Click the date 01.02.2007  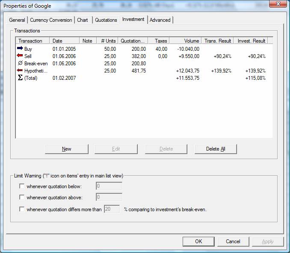(64, 78)
